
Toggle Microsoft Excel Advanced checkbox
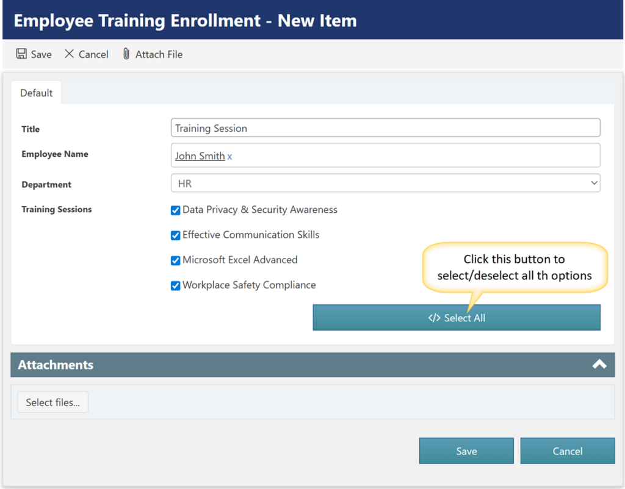[176, 260]
